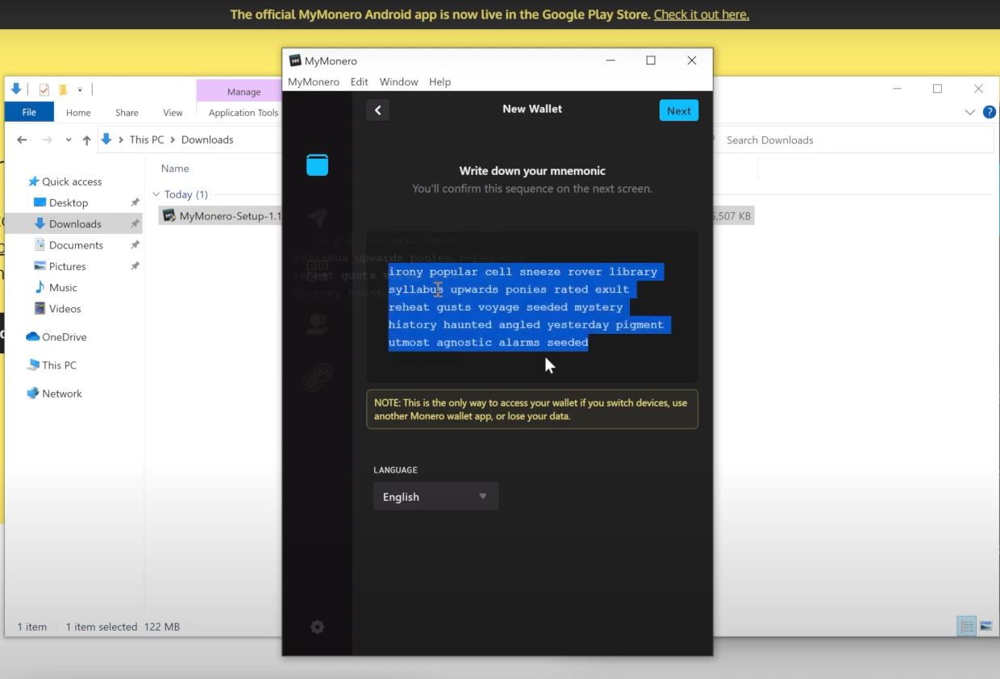Image resolution: width=1000 pixels, height=679 pixels.
Task: Open Customize Quick Access Toolbar dropdown
Action: (80, 90)
